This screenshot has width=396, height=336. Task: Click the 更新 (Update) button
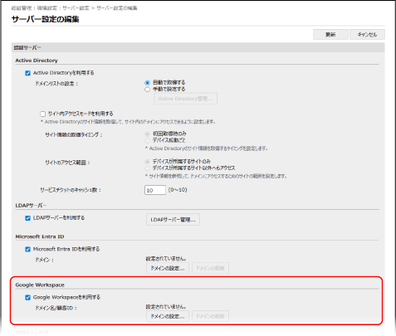click(x=330, y=35)
